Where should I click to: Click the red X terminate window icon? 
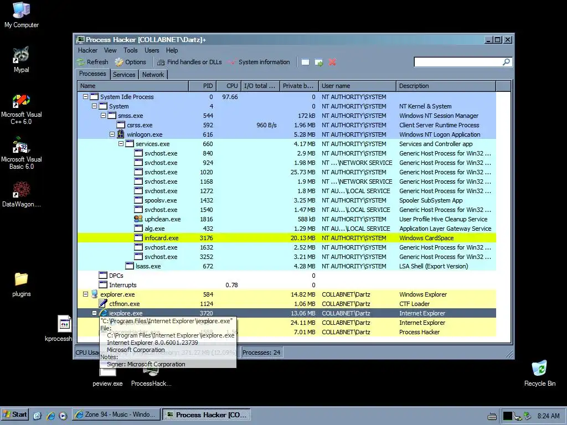[332, 62]
